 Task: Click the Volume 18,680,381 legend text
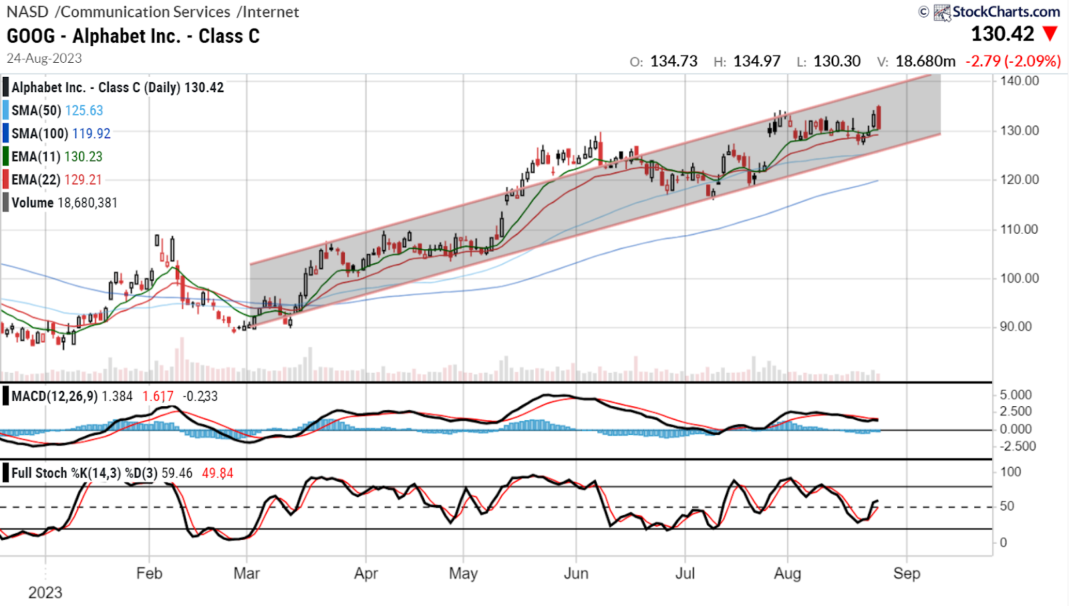point(64,203)
